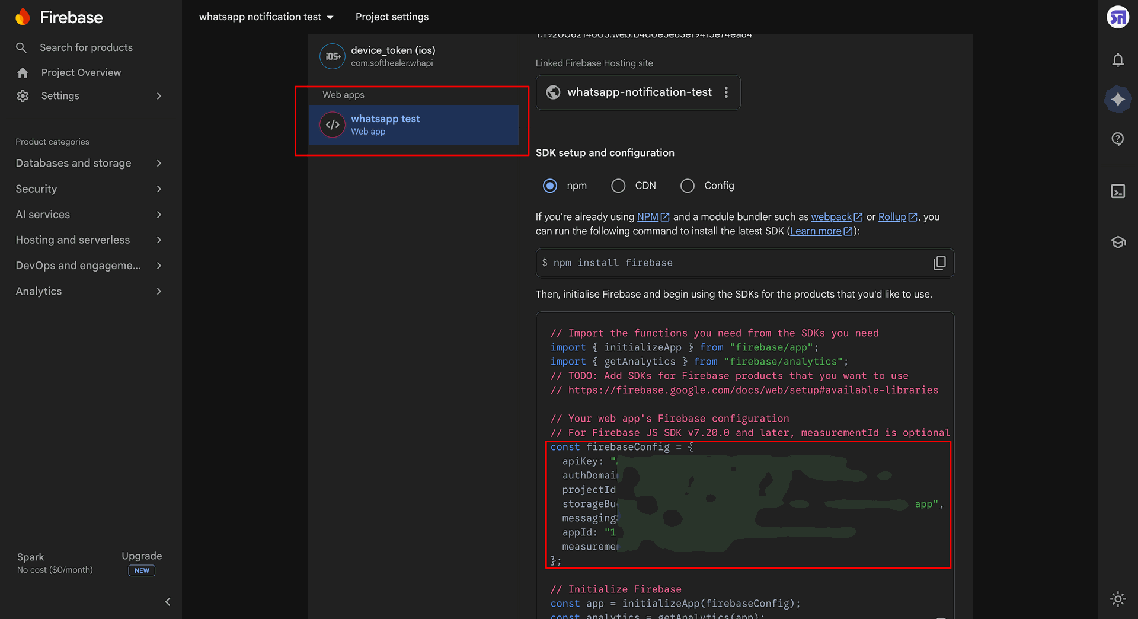Click the npm install firebase command box

(744, 263)
